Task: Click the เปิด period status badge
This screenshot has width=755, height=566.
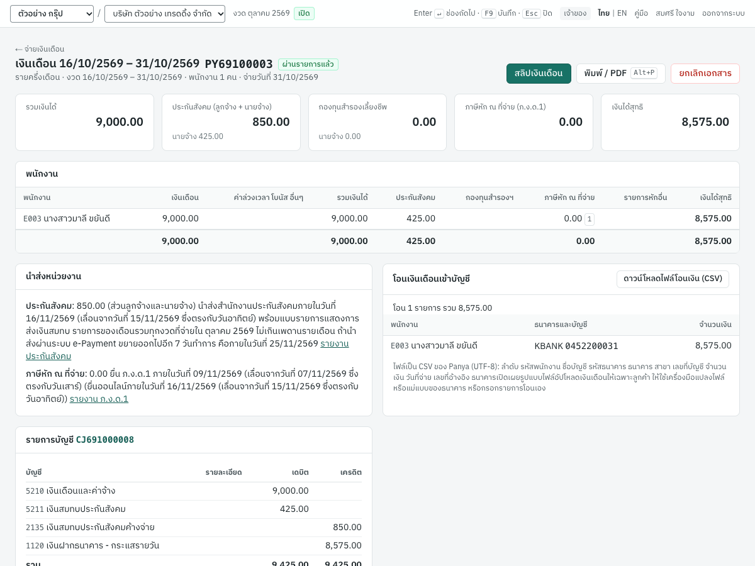Action: click(304, 13)
